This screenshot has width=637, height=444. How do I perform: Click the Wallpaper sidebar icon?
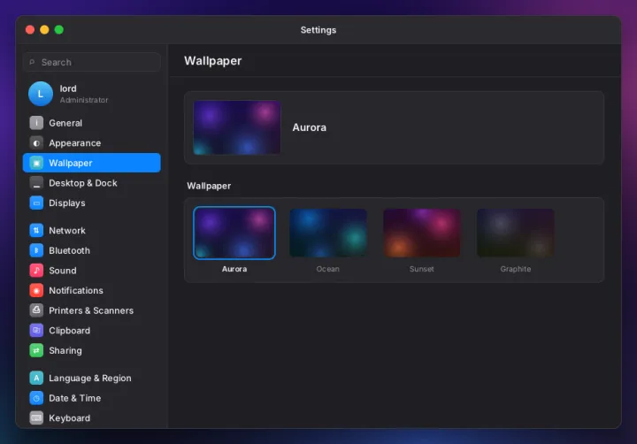coord(36,163)
